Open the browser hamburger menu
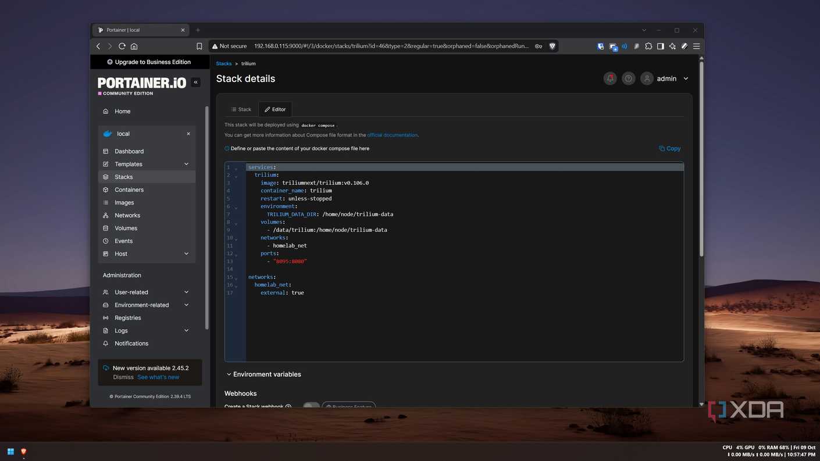Viewport: 820px width, 461px height. click(x=696, y=46)
